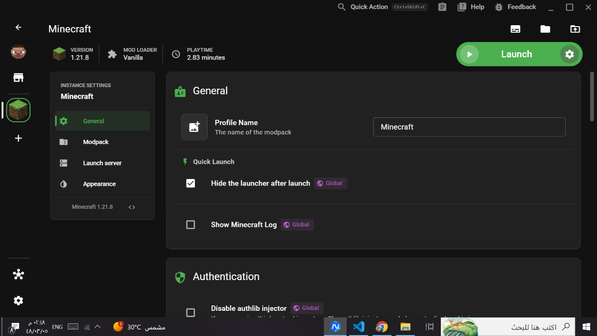Viewport: 597px width, 336px height.
Task: Open the notification center icon in taskbar
Action: [x=14, y=327]
